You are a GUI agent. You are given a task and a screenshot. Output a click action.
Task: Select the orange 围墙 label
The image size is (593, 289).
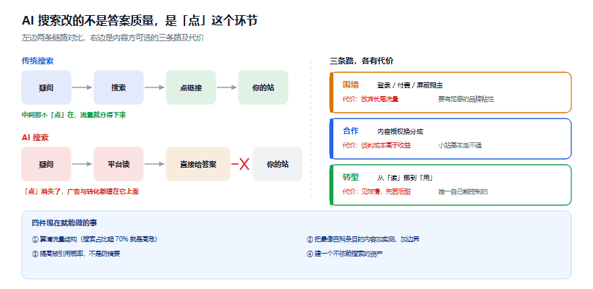point(351,85)
